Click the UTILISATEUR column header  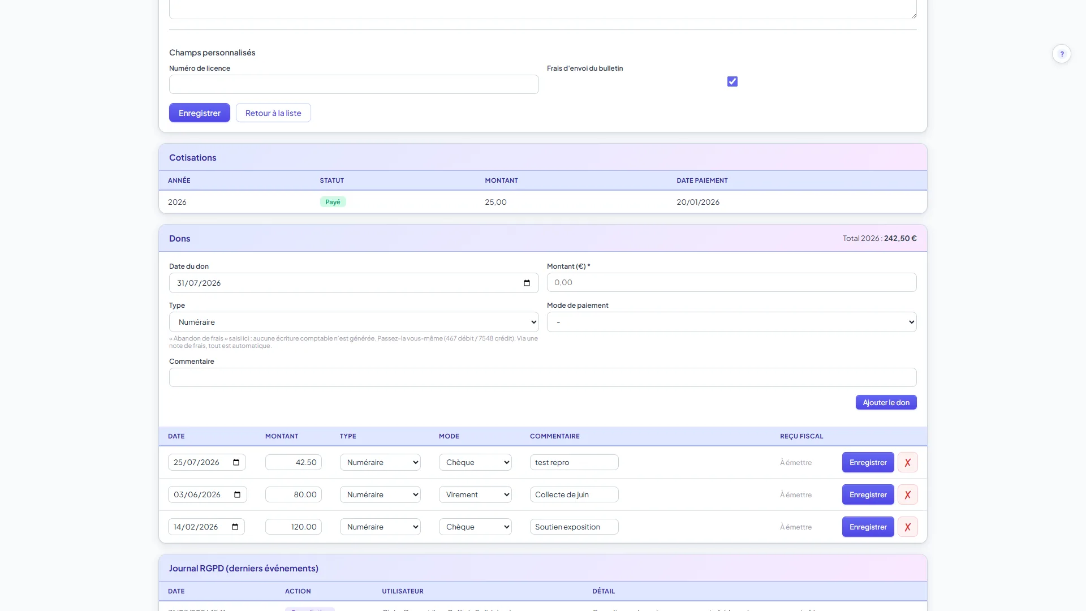coord(402,591)
